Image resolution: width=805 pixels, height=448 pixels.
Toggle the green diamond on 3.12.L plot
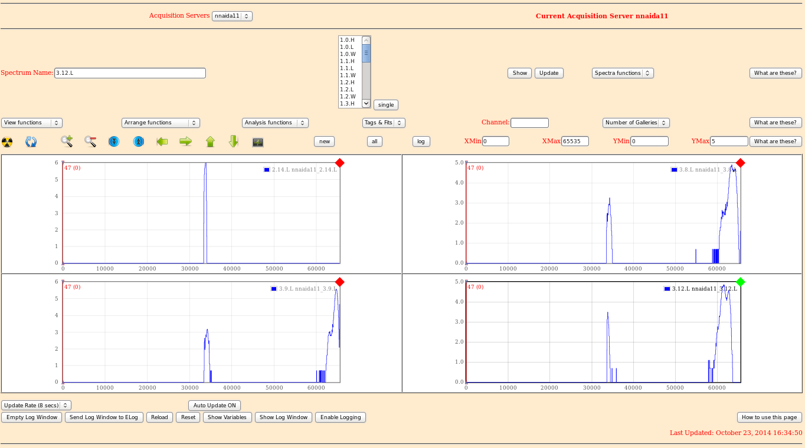741,282
